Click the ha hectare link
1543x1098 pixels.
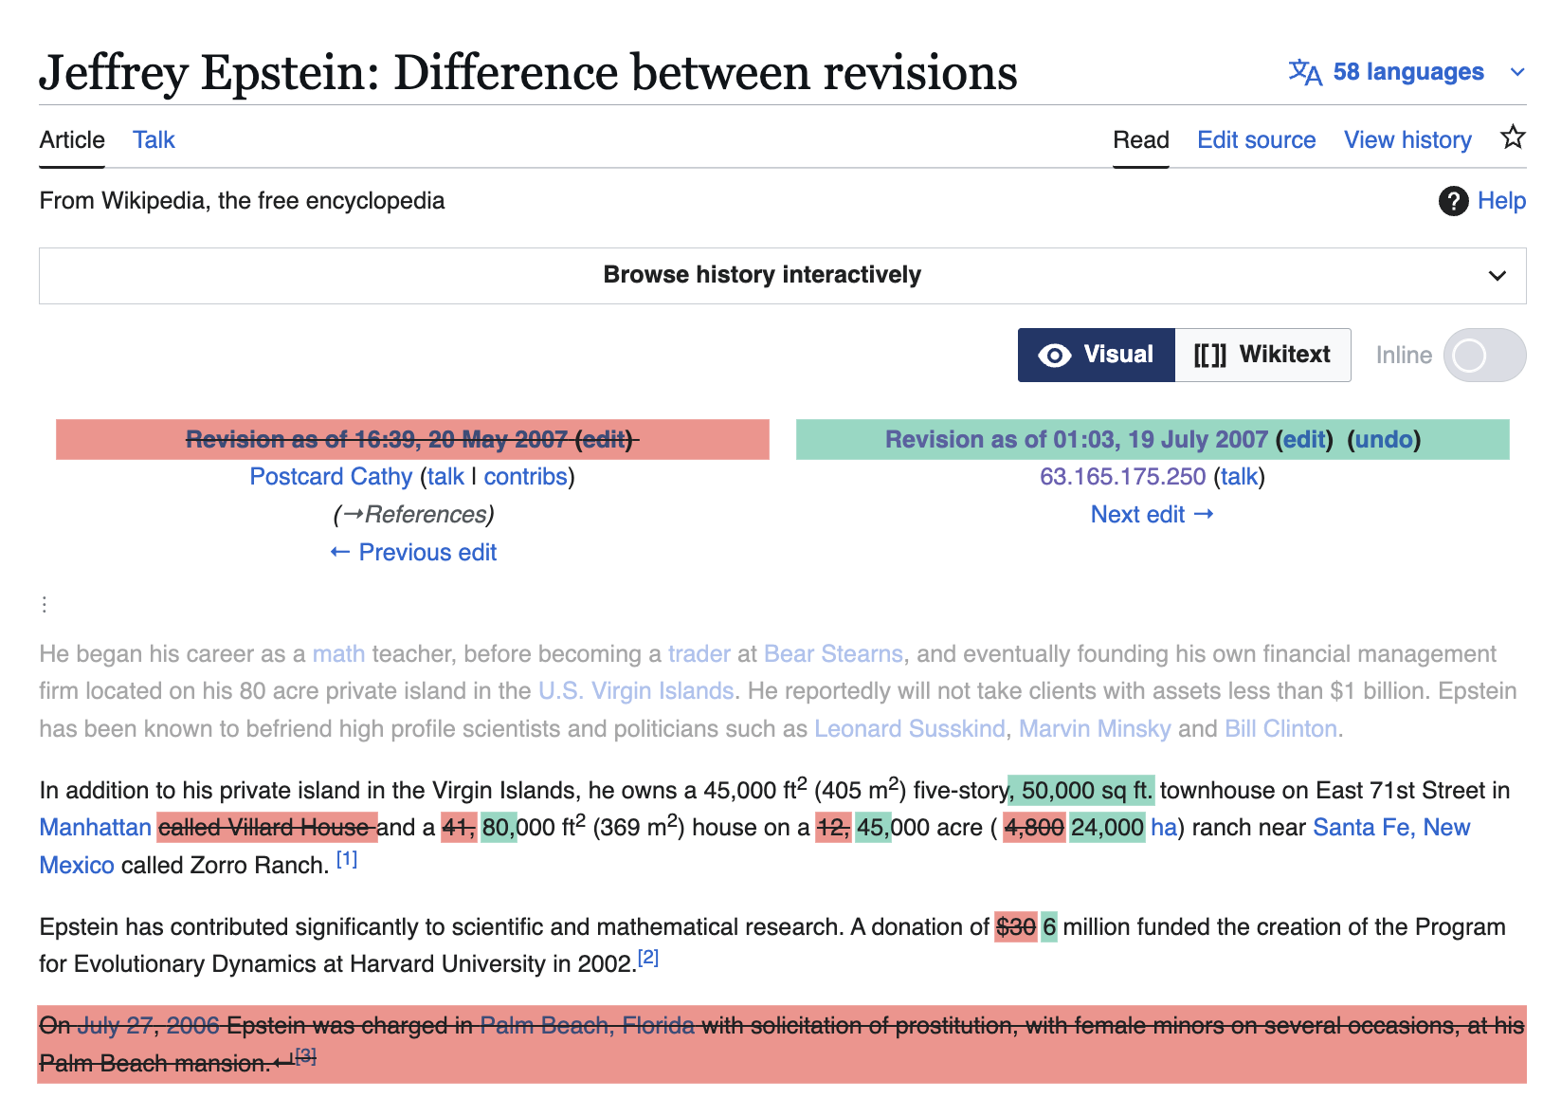[x=1163, y=828]
